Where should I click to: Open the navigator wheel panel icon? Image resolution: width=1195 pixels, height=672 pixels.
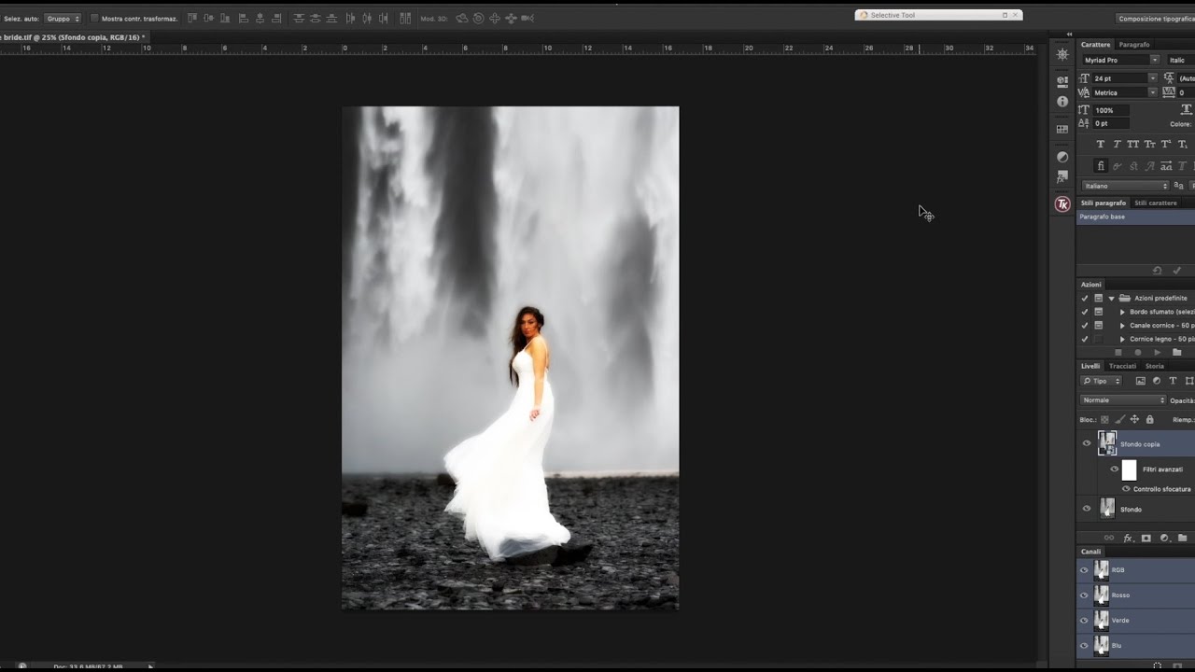pos(1062,54)
